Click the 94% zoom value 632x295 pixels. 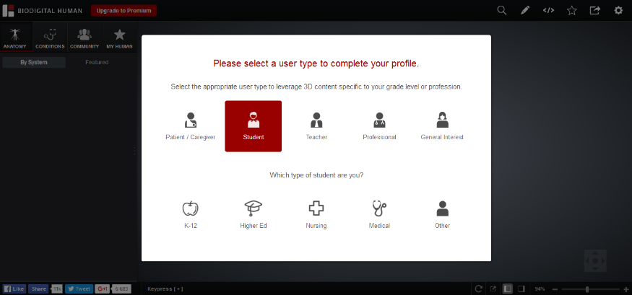(540, 289)
